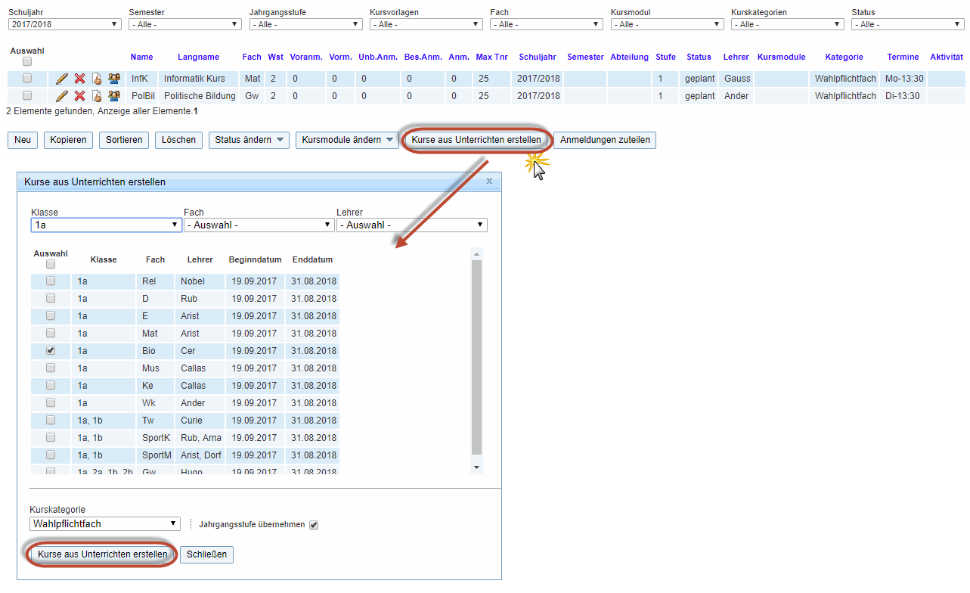Open the Status filter dropdown

908,24
